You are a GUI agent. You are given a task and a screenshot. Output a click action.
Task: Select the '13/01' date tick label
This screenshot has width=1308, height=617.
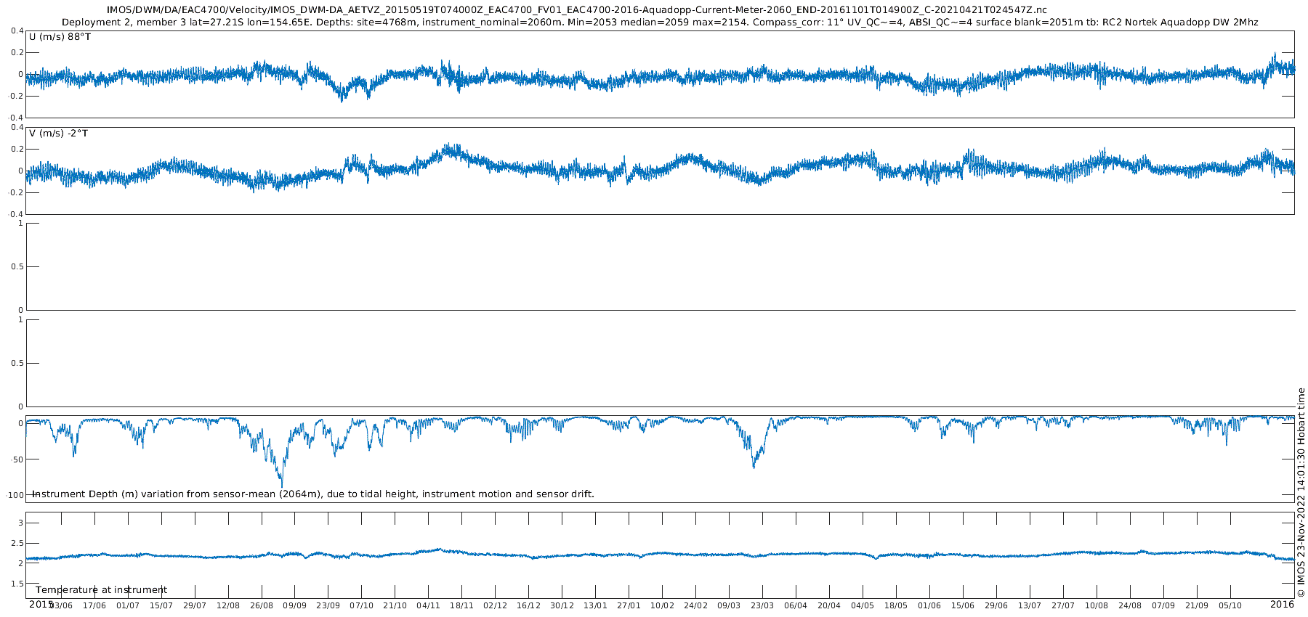point(596,605)
